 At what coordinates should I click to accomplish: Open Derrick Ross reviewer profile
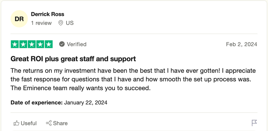point(47,14)
